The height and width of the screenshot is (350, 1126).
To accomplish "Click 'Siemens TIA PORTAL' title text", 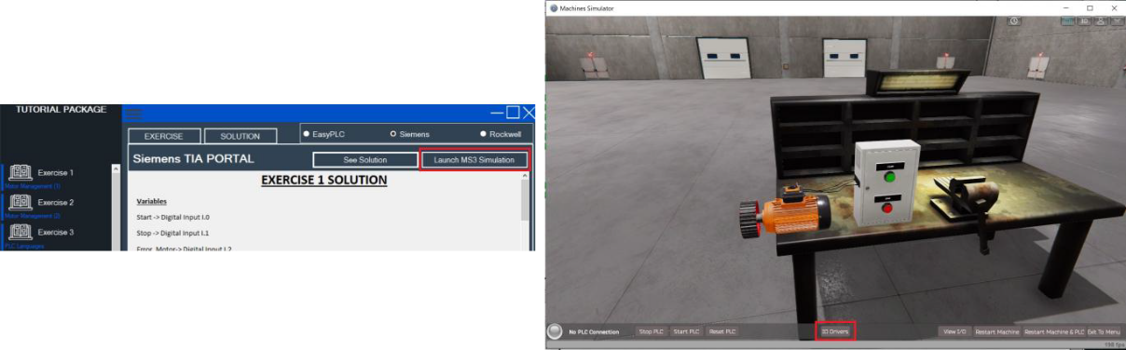I will tap(193, 158).
